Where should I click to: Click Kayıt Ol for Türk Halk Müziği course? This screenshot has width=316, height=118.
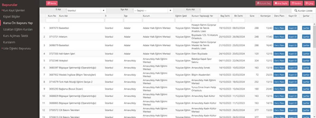[x=293, y=82]
